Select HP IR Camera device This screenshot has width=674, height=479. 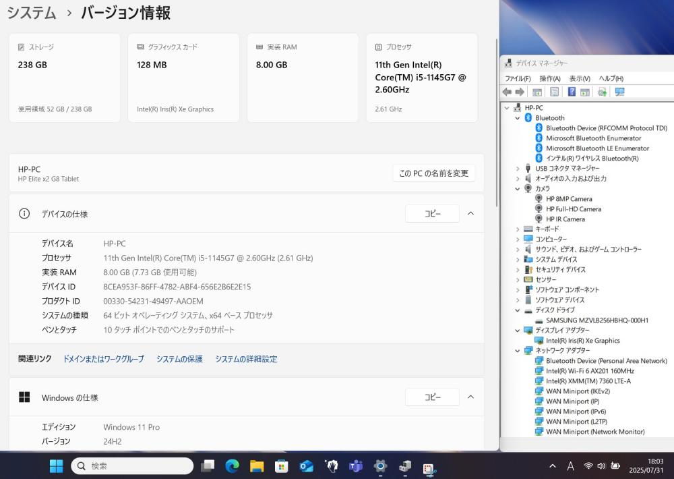point(565,219)
